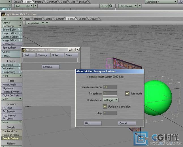Open MotionMixer
The image size is (183, 147).
point(12,44)
